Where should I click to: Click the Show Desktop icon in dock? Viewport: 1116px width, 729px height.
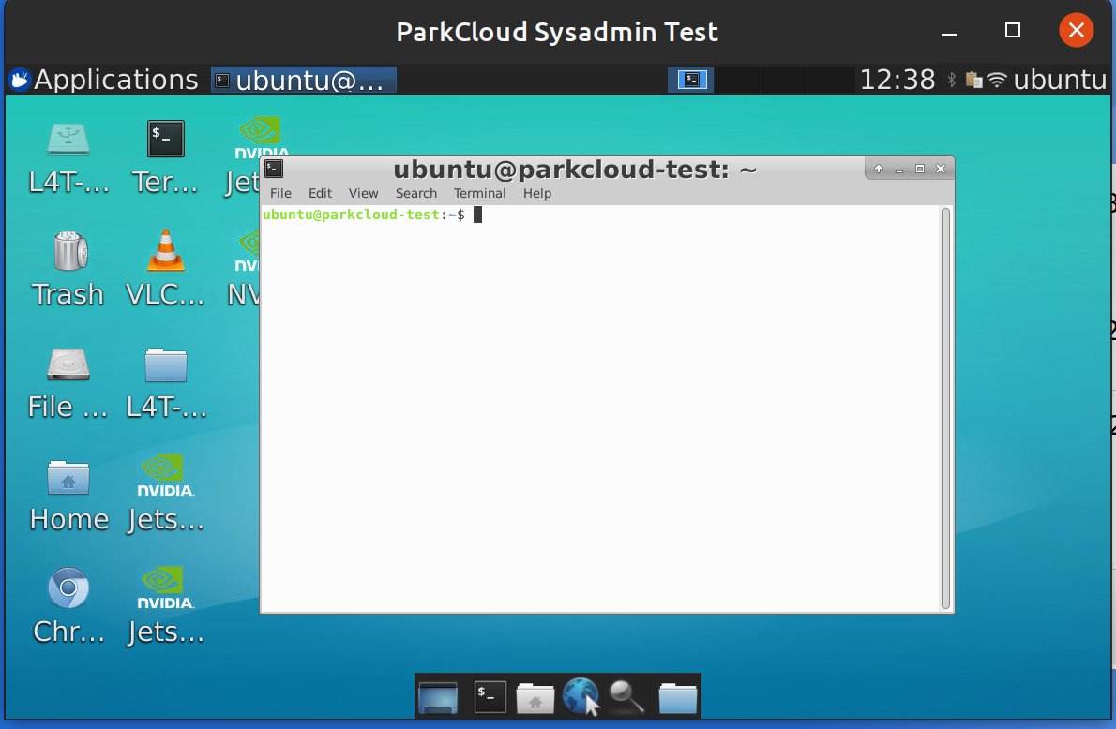pyautogui.click(x=437, y=697)
